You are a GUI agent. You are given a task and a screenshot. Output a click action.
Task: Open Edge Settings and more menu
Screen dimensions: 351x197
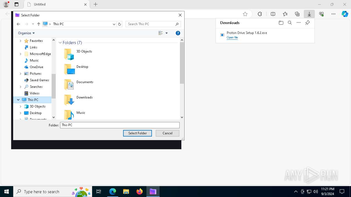(333, 14)
